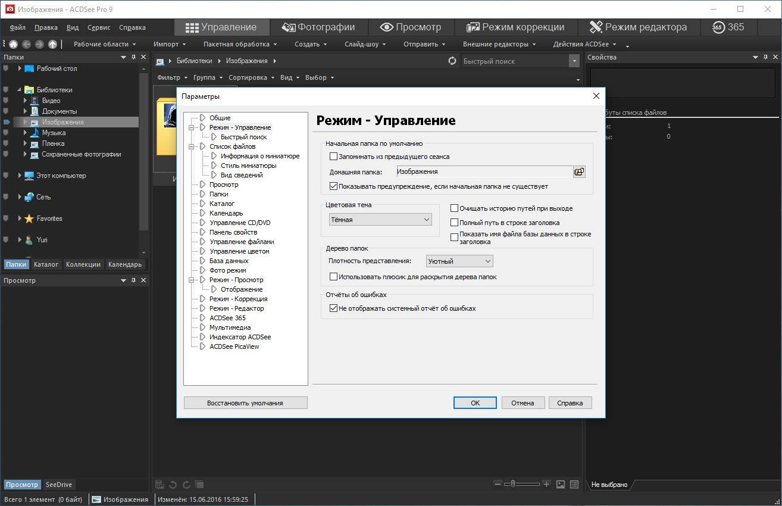Click the Домашняя папка input field

coord(484,171)
